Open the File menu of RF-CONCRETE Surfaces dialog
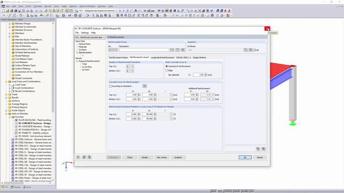 pyautogui.click(x=77, y=33)
